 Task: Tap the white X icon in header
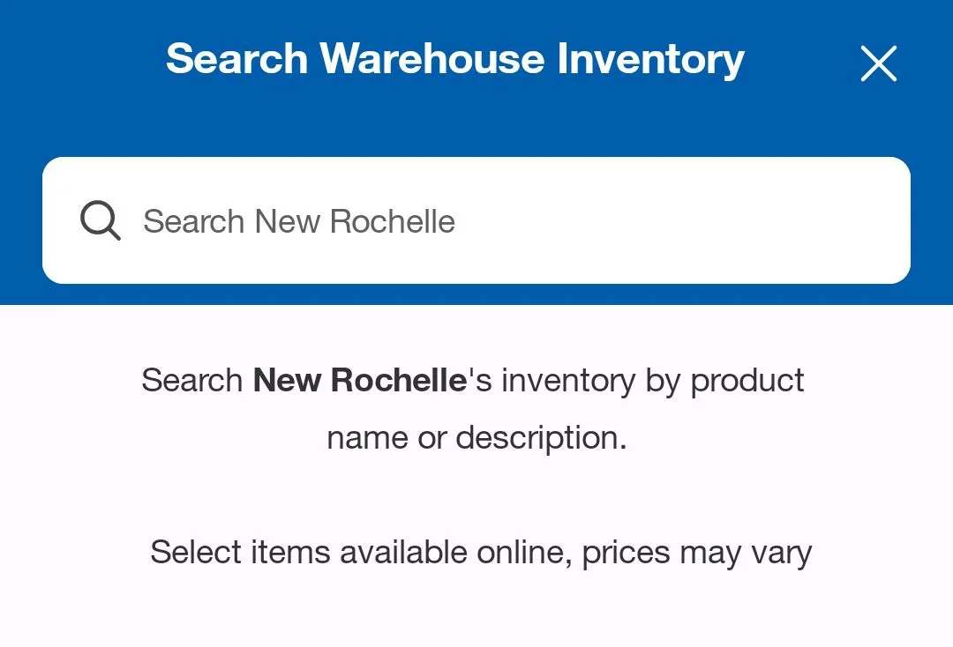[878, 63]
